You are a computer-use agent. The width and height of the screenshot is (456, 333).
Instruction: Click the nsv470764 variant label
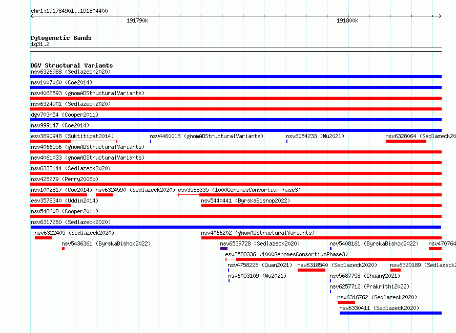[442, 243]
